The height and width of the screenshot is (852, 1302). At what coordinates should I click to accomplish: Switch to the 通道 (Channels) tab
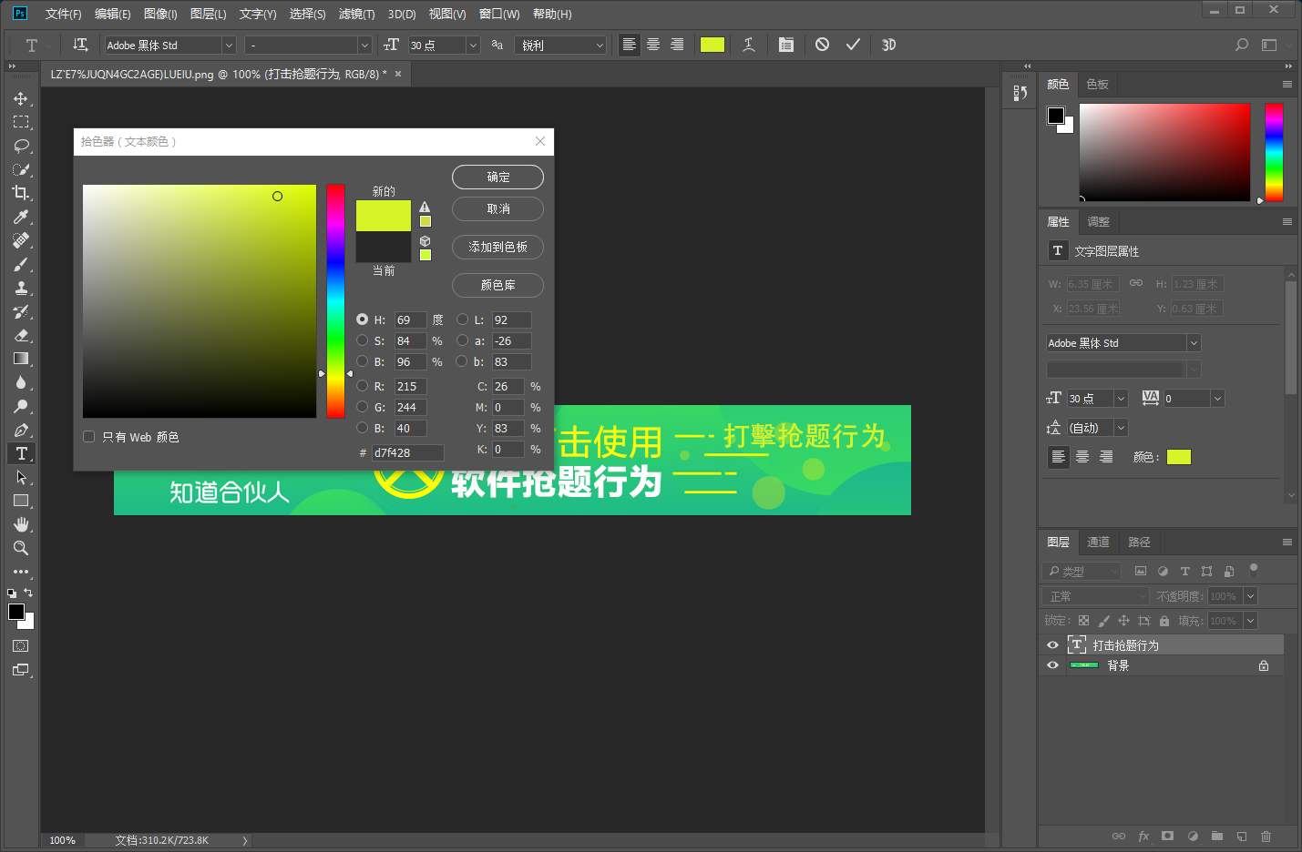(1098, 542)
